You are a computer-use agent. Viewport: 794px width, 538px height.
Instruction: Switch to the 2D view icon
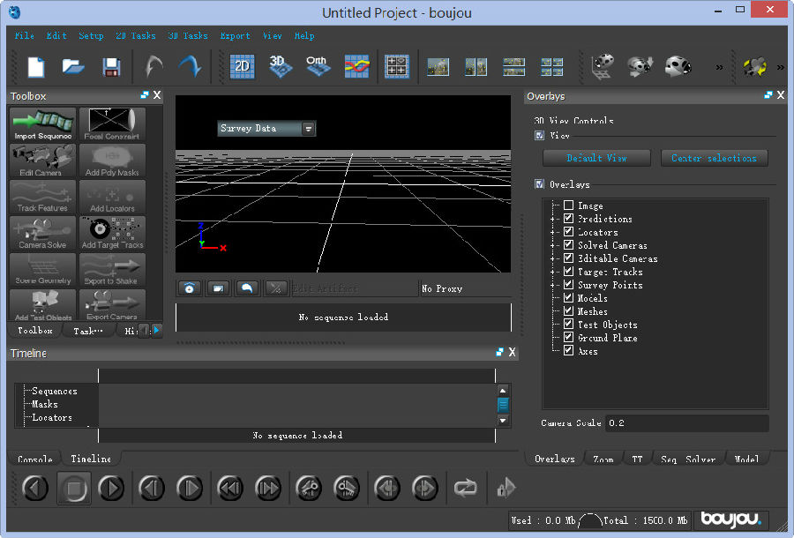[243, 67]
